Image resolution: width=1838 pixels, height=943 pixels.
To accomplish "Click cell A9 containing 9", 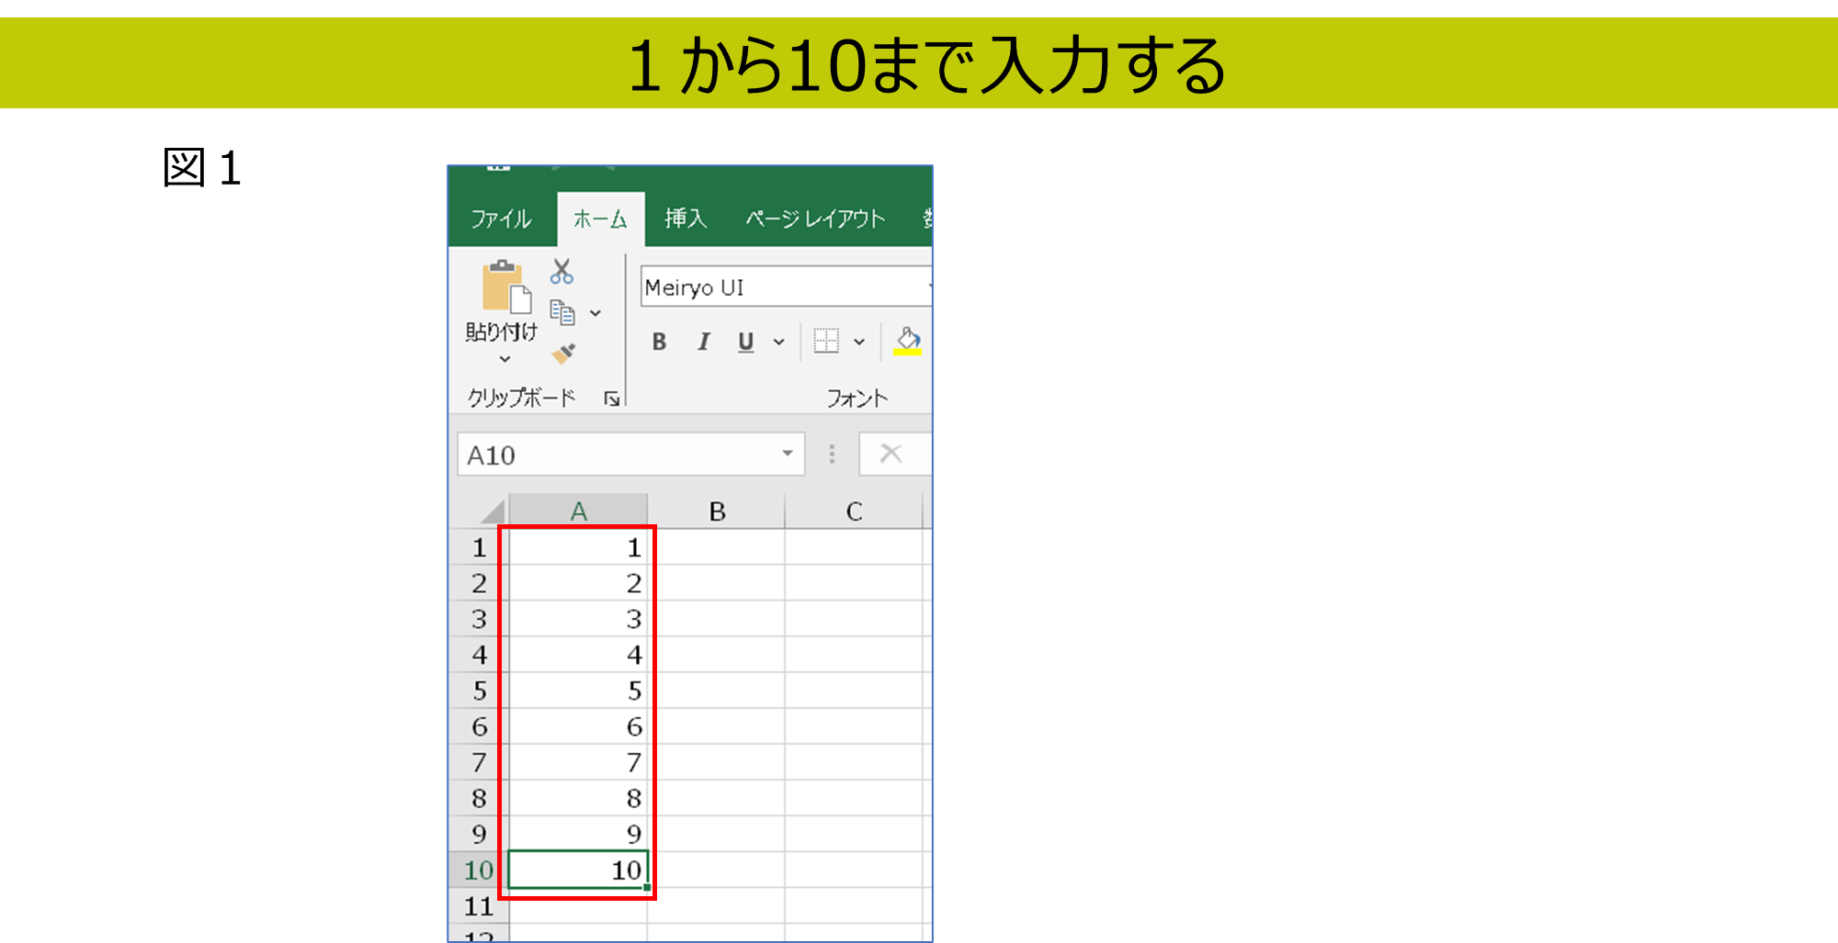I will pyautogui.click(x=578, y=834).
